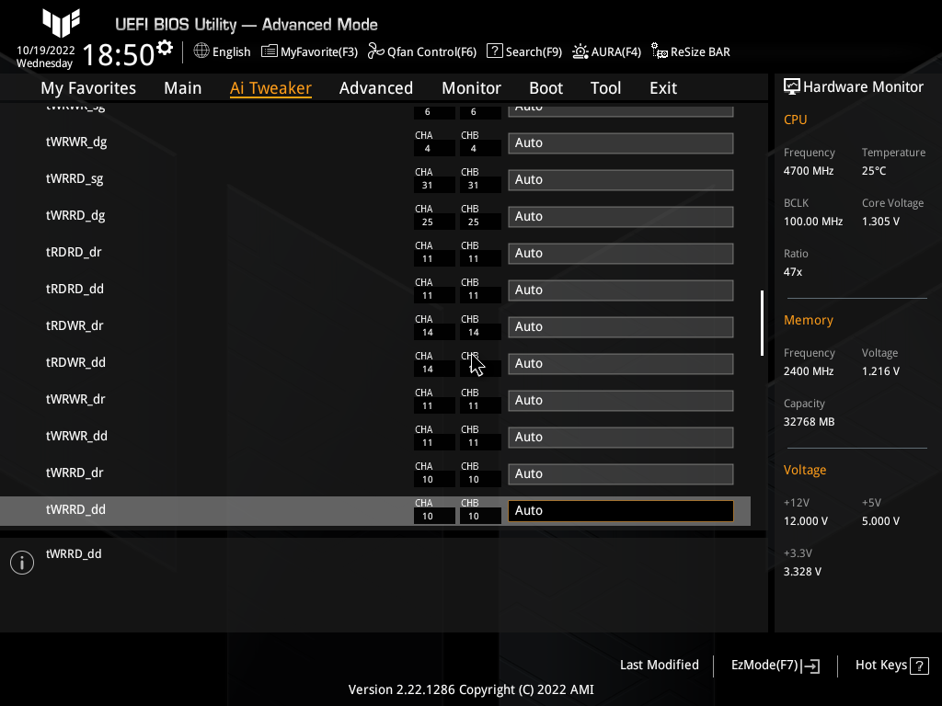Select the Advanced tab
Viewport: 942px width, 706px height.
click(376, 87)
